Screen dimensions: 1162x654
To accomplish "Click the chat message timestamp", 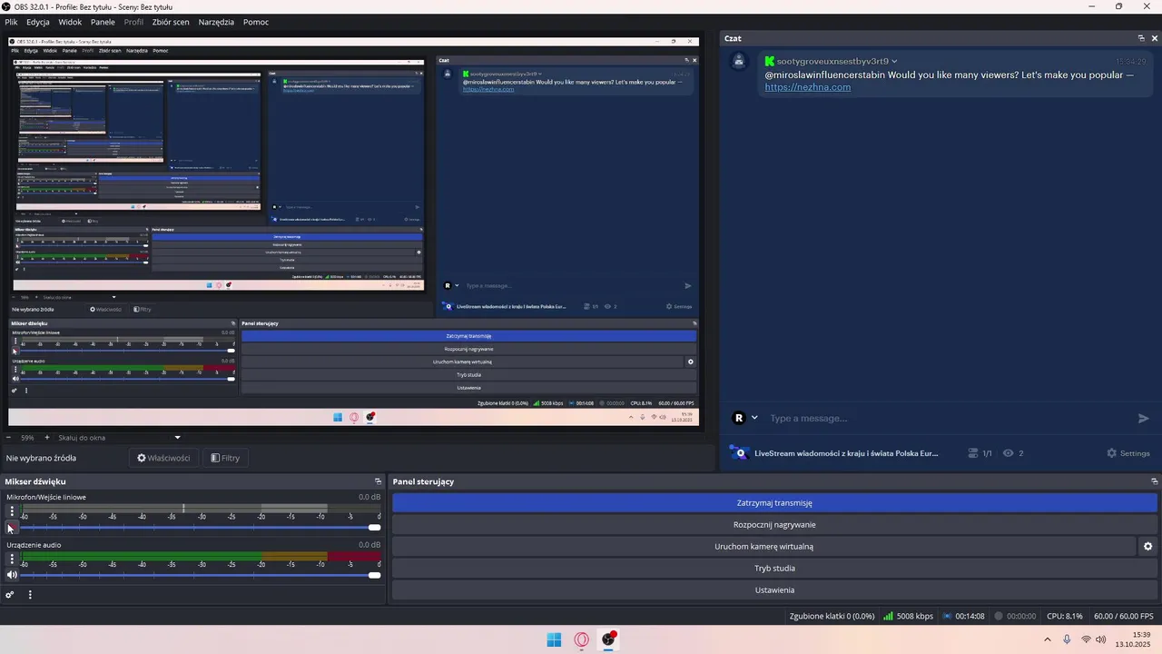I will click(x=1130, y=61).
